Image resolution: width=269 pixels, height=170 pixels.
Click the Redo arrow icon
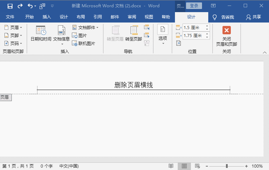click(20, 6)
